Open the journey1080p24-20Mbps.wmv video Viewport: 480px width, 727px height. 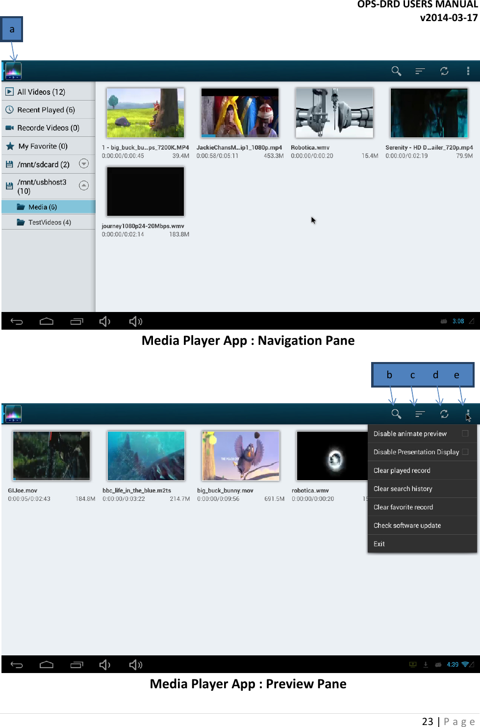[x=145, y=191]
